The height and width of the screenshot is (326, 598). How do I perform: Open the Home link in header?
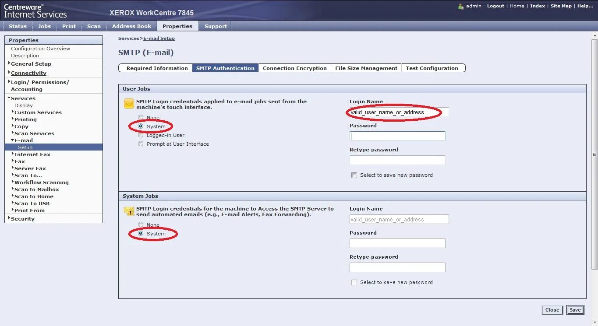517,6
